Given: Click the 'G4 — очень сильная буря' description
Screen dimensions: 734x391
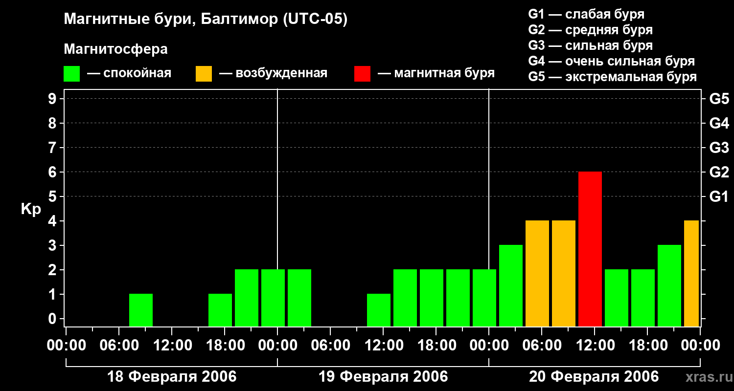Looking at the screenshot, I should coord(612,61).
